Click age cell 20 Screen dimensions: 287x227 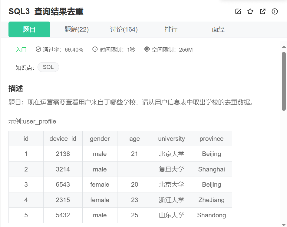click(134, 185)
